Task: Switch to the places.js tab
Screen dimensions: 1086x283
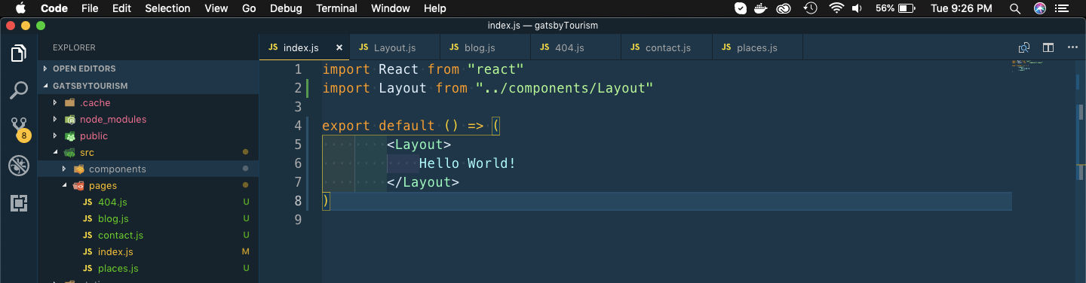Action: pos(757,47)
